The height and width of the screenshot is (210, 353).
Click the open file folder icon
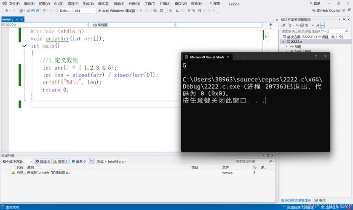28,10
